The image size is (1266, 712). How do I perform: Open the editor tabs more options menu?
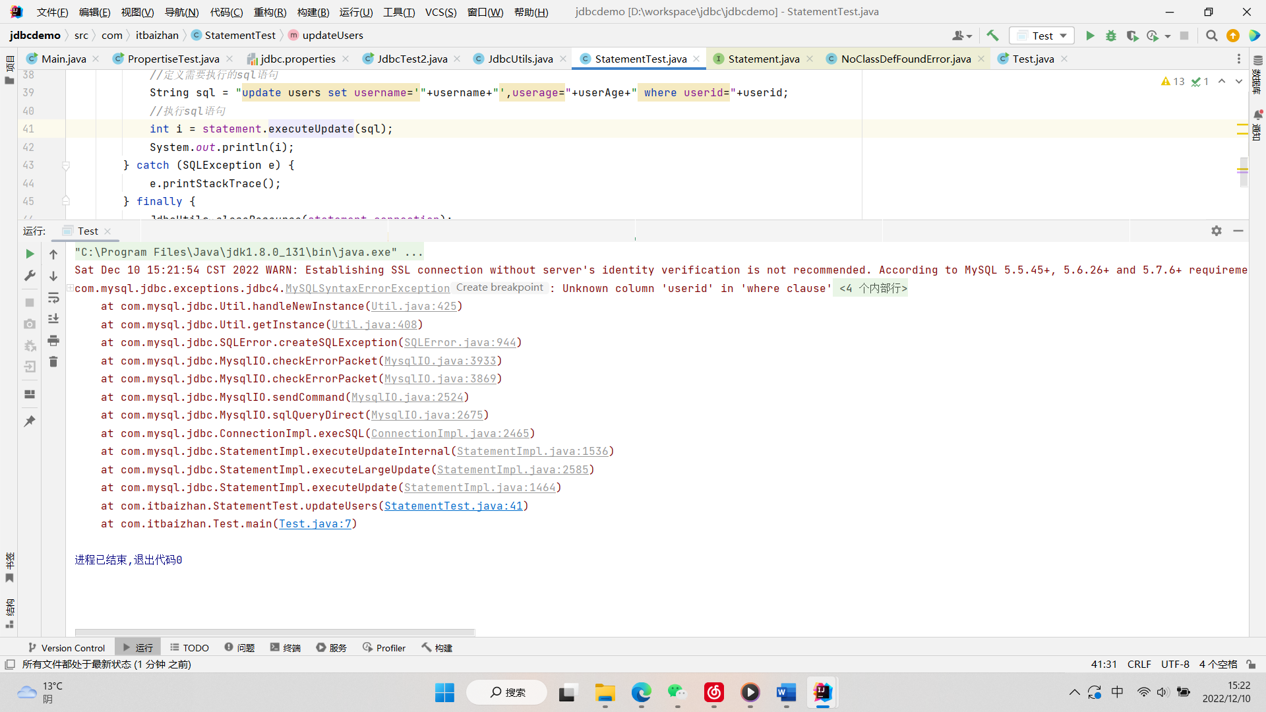pos(1238,59)
